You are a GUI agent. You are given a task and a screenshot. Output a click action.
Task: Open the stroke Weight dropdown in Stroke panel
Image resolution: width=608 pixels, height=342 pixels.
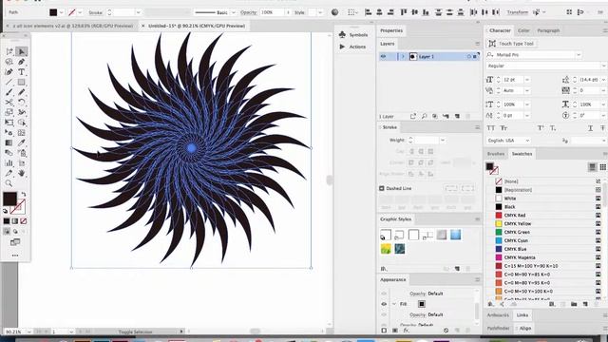tap(443, 140)
